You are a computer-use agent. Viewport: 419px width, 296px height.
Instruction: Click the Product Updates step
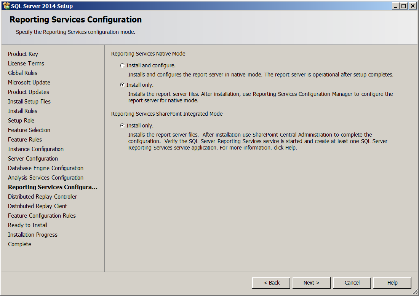click(x=29, y=92)
